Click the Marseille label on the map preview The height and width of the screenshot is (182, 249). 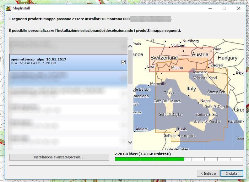point(158,84)
